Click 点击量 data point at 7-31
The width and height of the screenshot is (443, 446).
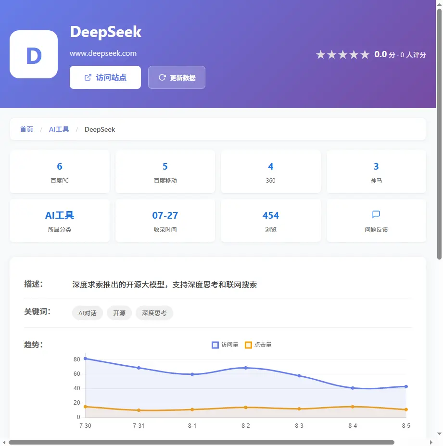pyautogui.click(x=139, y=410)
